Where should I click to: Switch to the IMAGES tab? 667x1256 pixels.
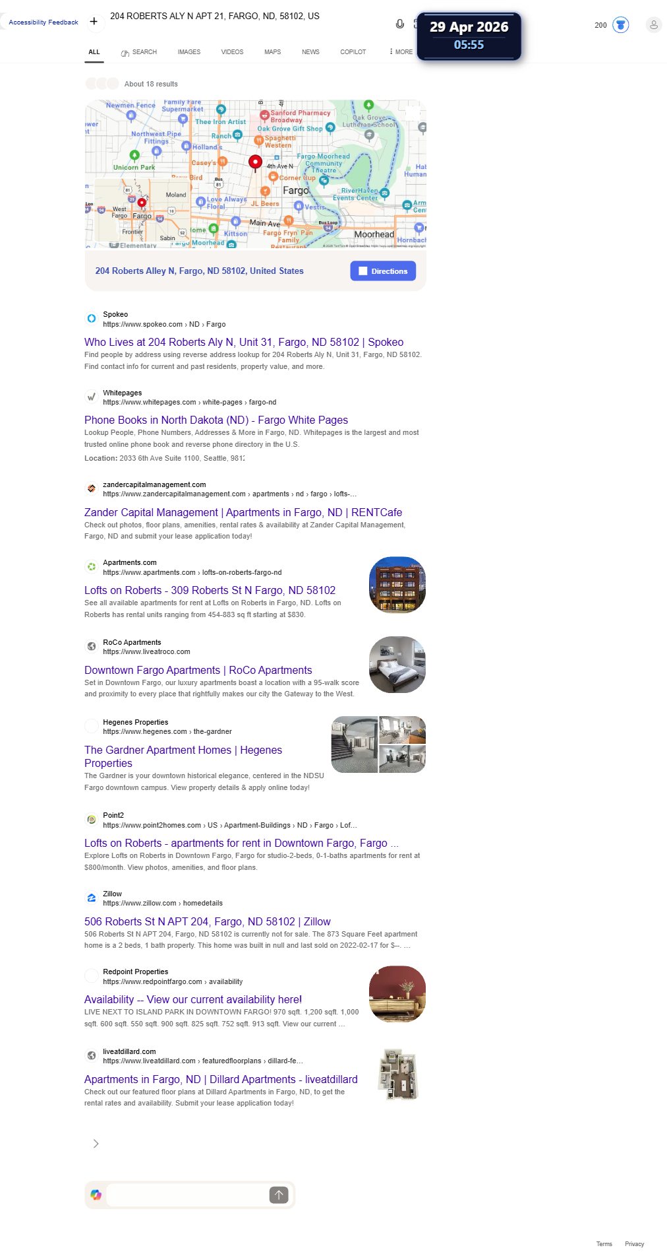coord(189,52)
